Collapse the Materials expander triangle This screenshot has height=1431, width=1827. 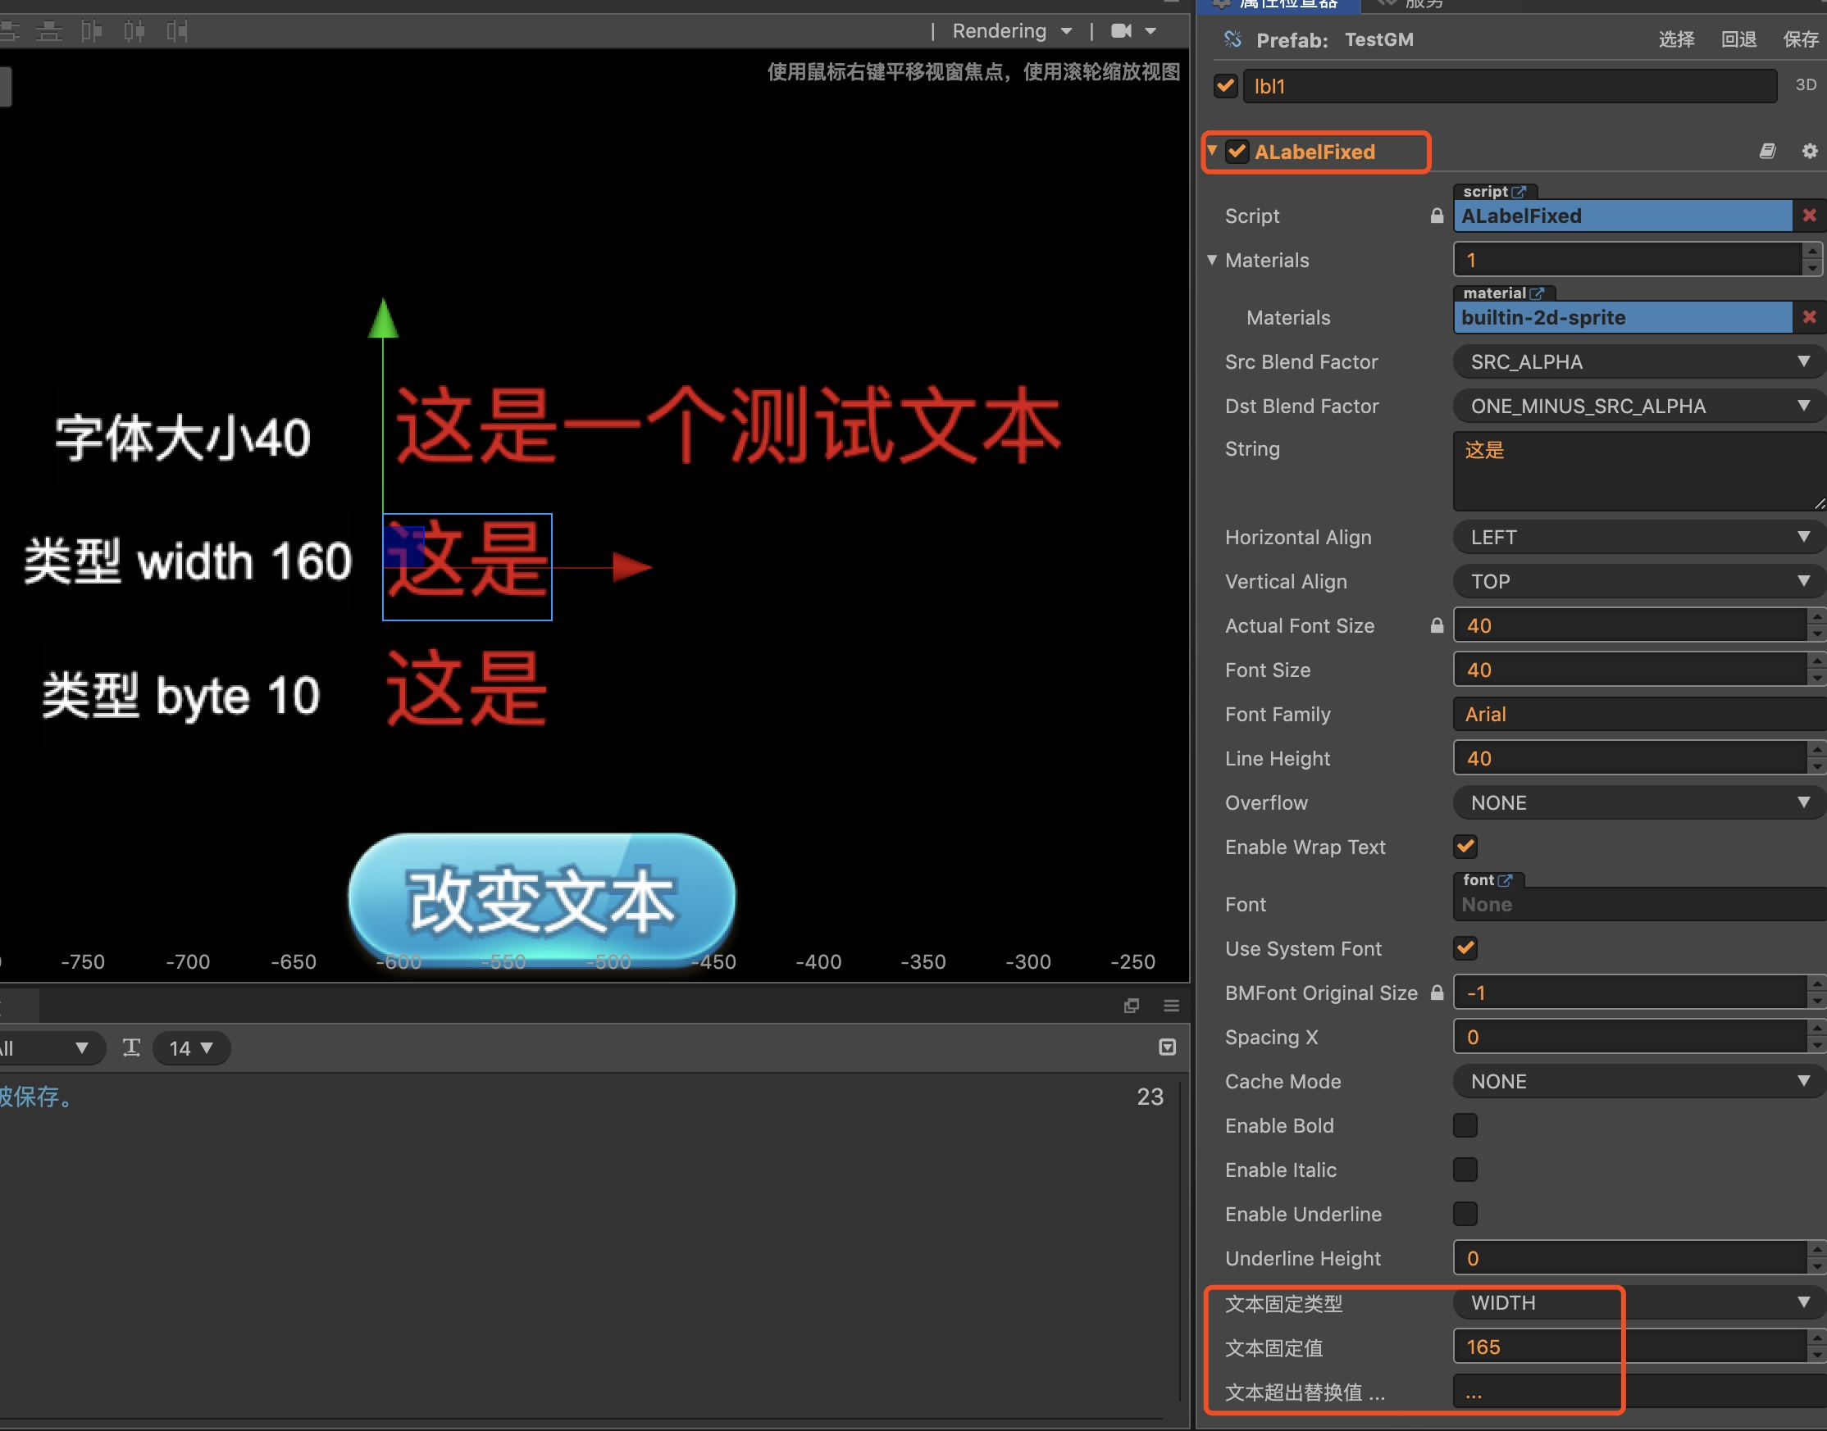[x=1212, y=260]
